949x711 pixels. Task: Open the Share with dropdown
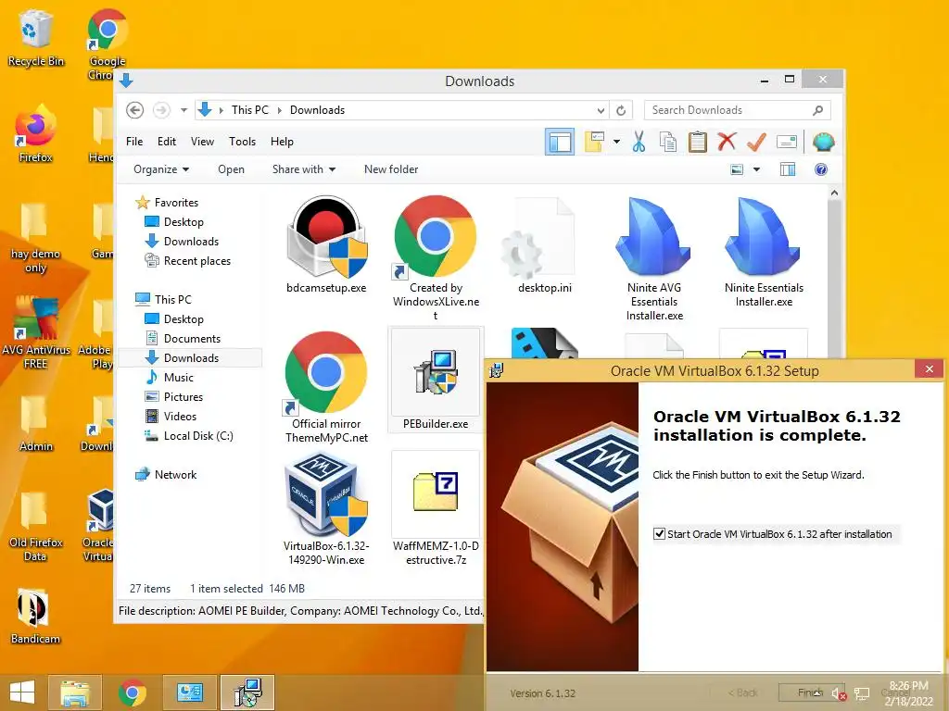304,169
